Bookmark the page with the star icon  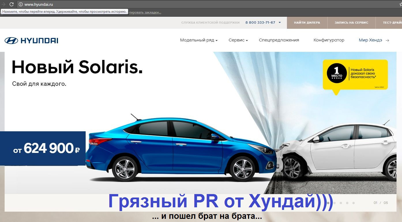tap(401, 4)
